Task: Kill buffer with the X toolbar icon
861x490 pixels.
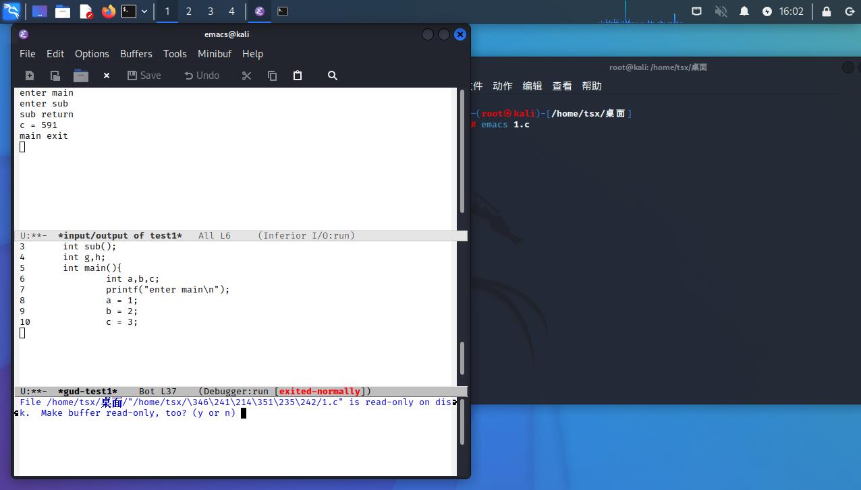Action: 107,75
